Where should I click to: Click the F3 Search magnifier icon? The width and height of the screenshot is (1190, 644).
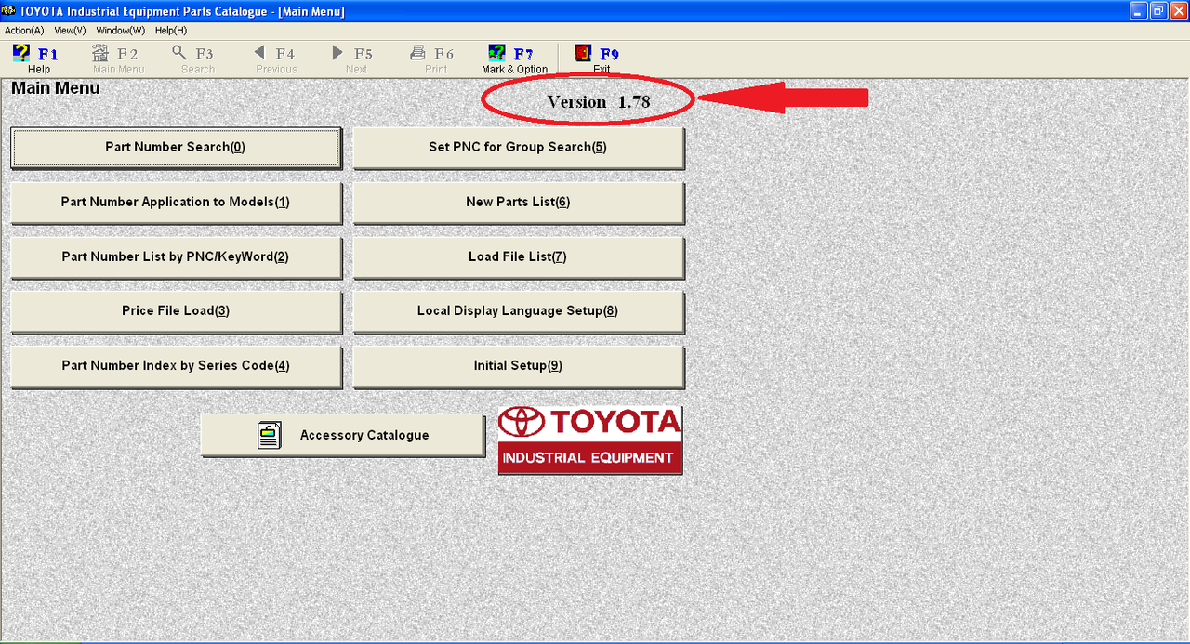point(179,53)
